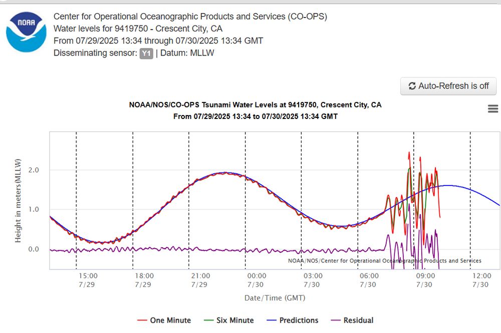Toggle Residual series in legend

click(x=352, y=320)
